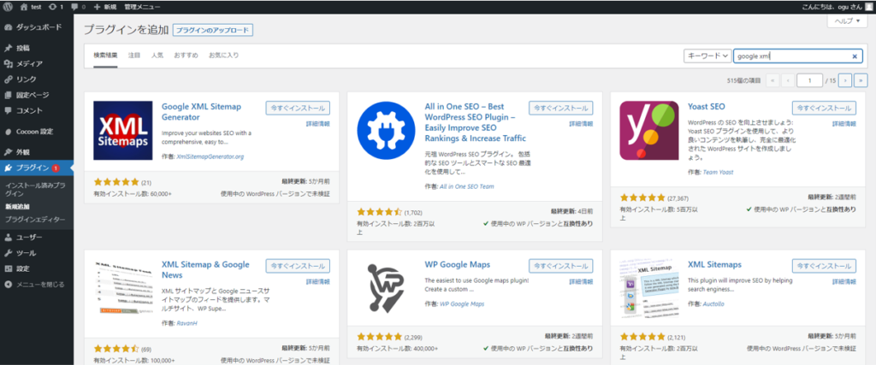
Task: Open 詳細情報 for All in One SEO
Action: click(582, 123)
